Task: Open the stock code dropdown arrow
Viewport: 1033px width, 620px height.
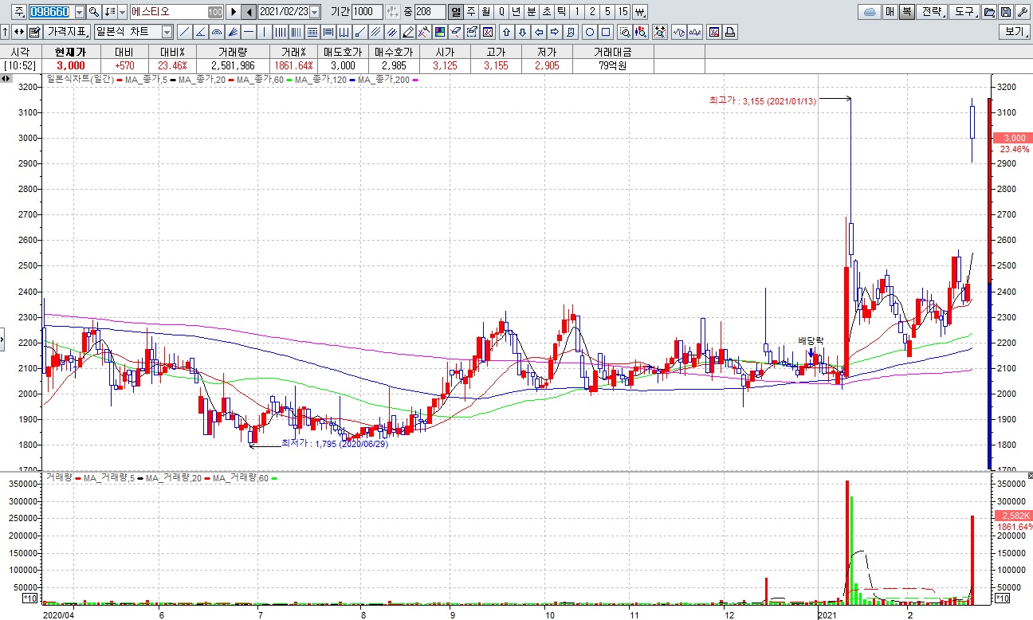Action: [x=80, y=12]
